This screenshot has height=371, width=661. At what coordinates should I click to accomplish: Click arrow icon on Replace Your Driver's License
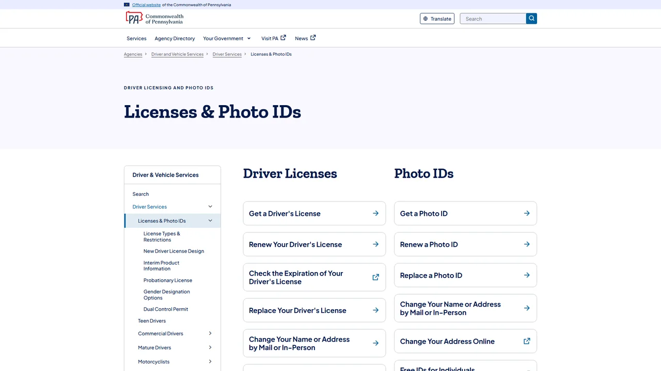coord(375,310)
